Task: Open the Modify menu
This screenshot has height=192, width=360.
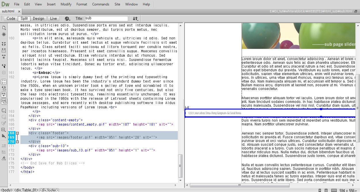Action: point(66,4)
